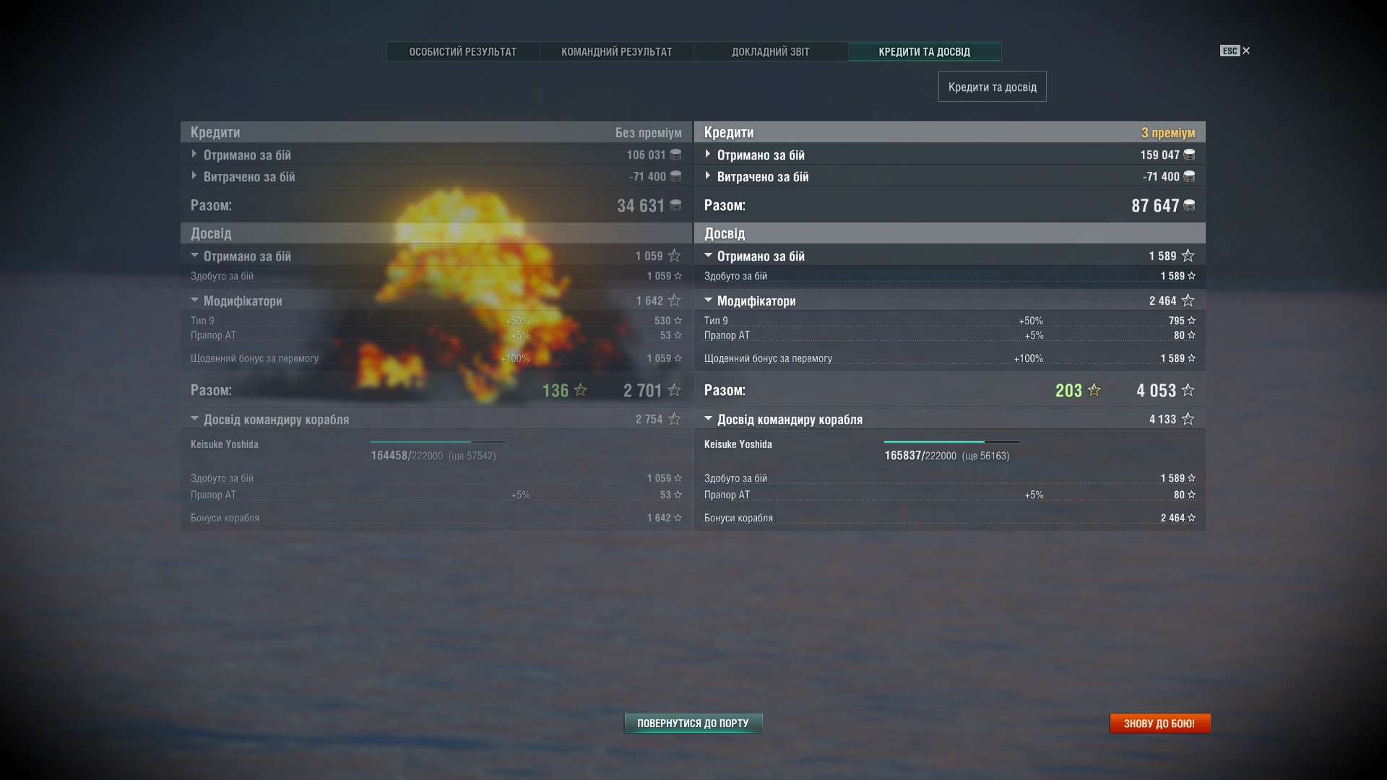Click the star icon beside 2 701
1387x780 pixels.
tap(674, 390)
